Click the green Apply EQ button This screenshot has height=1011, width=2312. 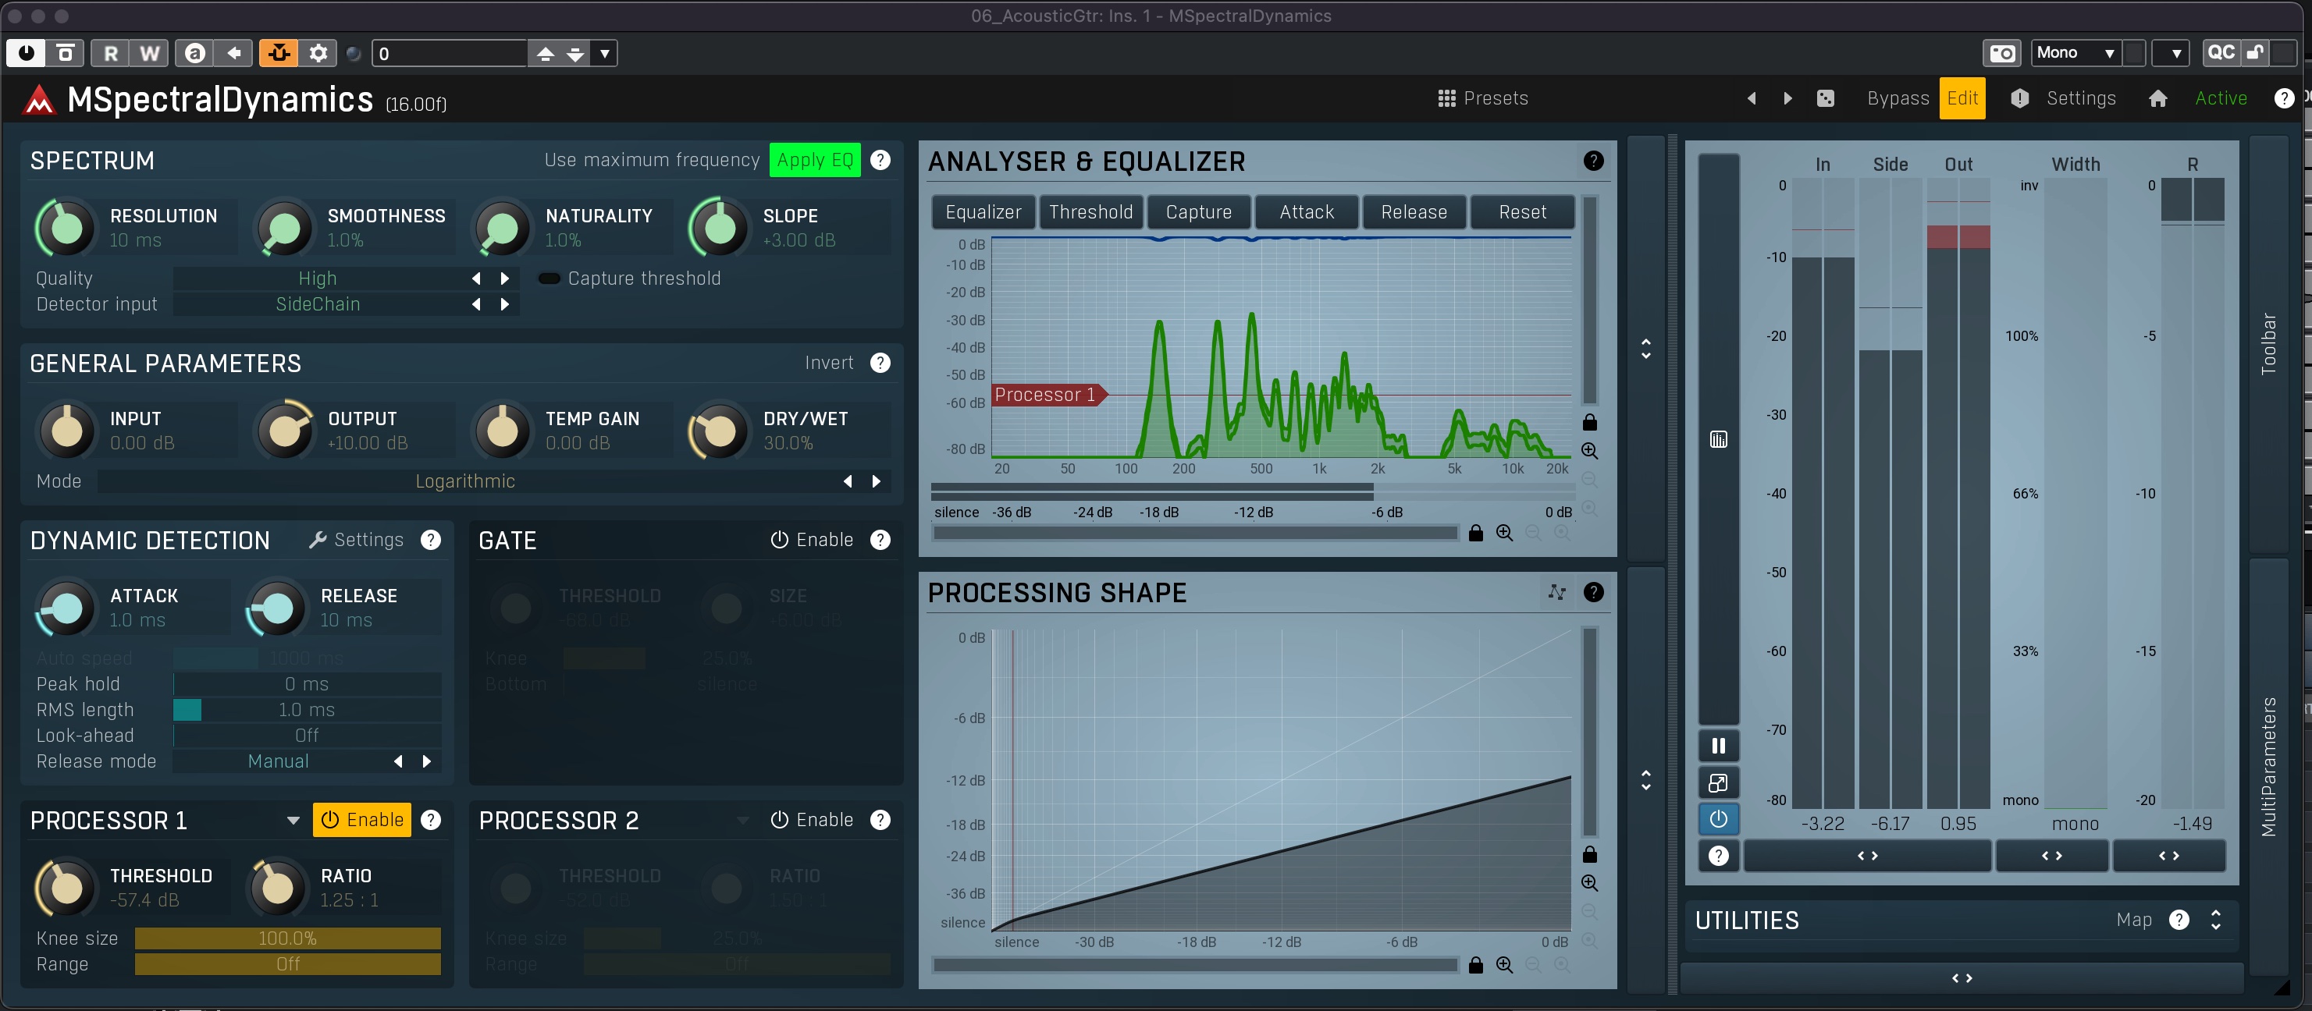tap(815, 161)
